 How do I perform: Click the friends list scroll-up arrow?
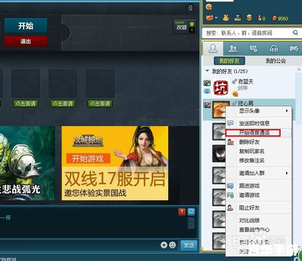click(x=299, y=69)
